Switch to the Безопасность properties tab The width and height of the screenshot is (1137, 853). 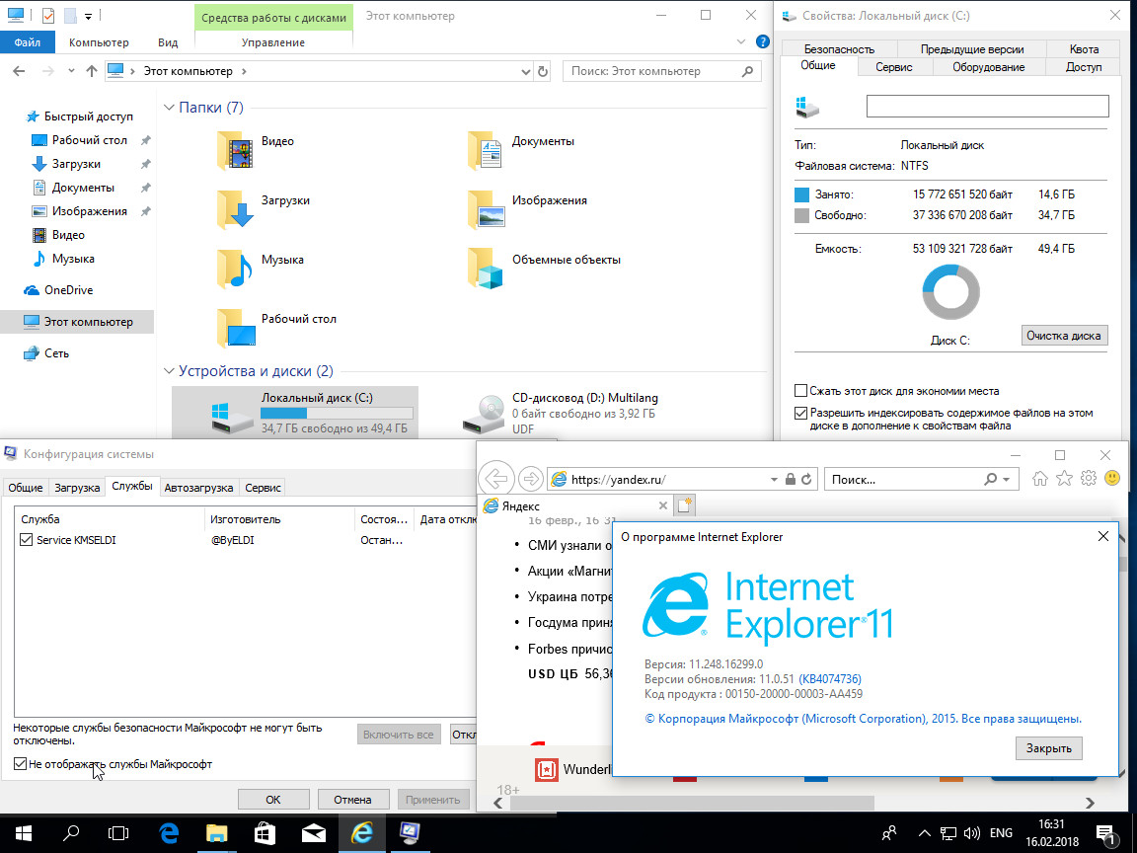839,48
